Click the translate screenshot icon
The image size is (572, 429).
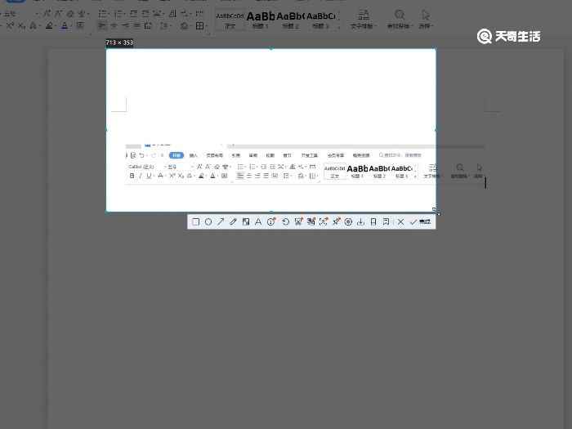311,221
